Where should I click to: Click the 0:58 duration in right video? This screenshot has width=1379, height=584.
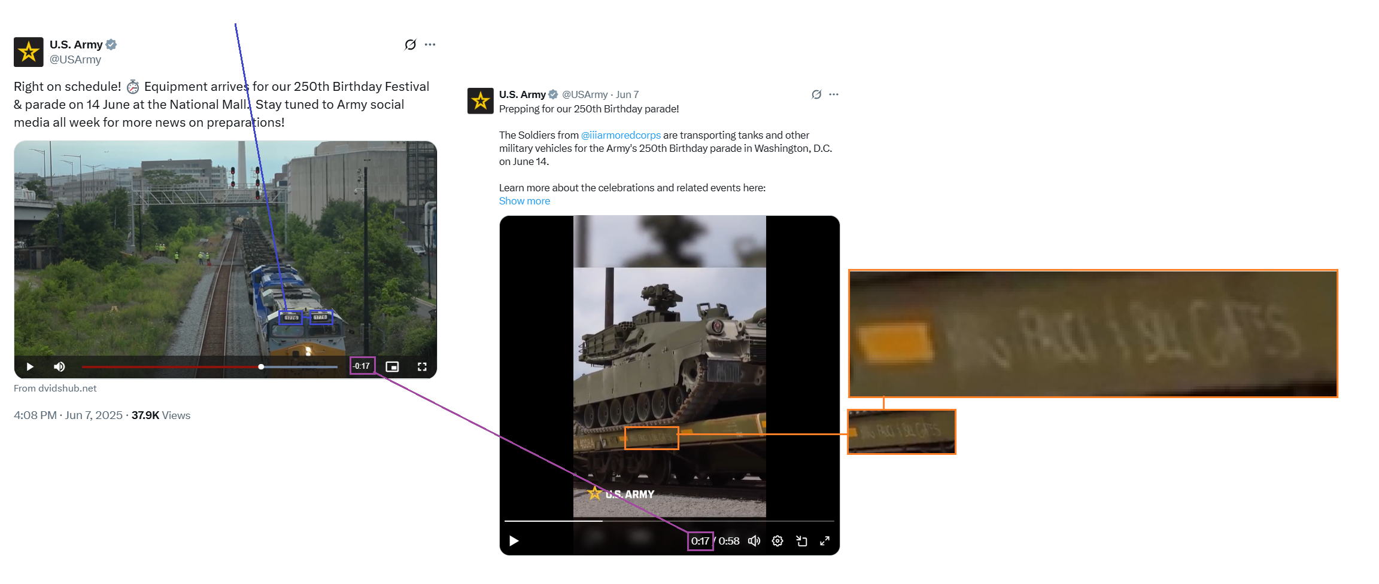point(729,541)
